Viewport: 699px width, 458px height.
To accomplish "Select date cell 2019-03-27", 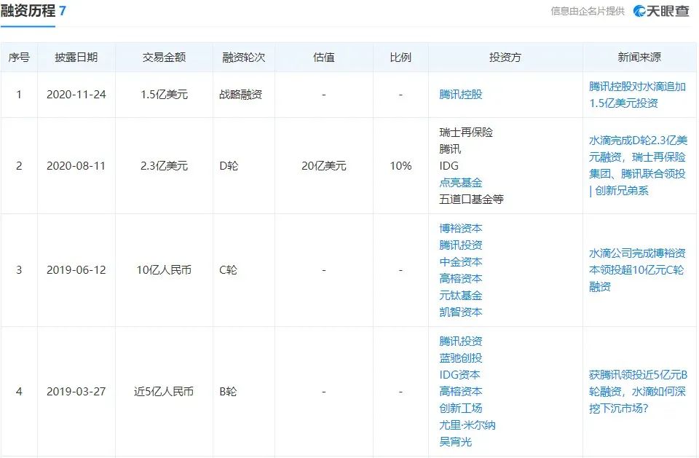I will pos(76,392).
